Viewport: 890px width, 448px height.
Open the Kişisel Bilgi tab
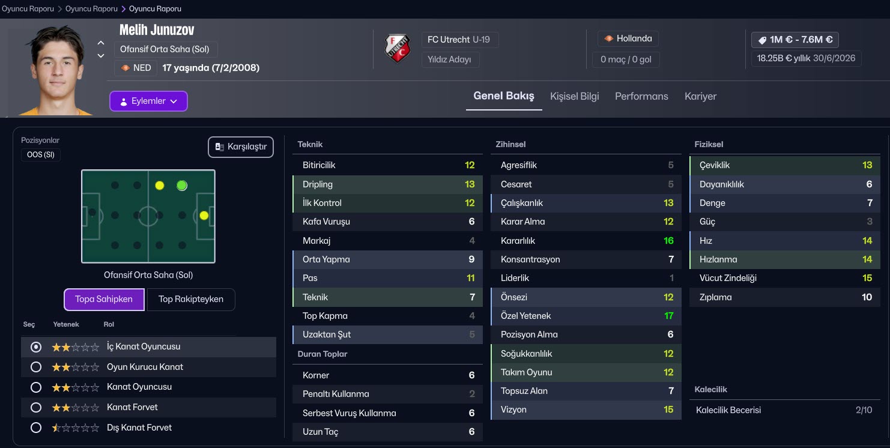[574, 96]
